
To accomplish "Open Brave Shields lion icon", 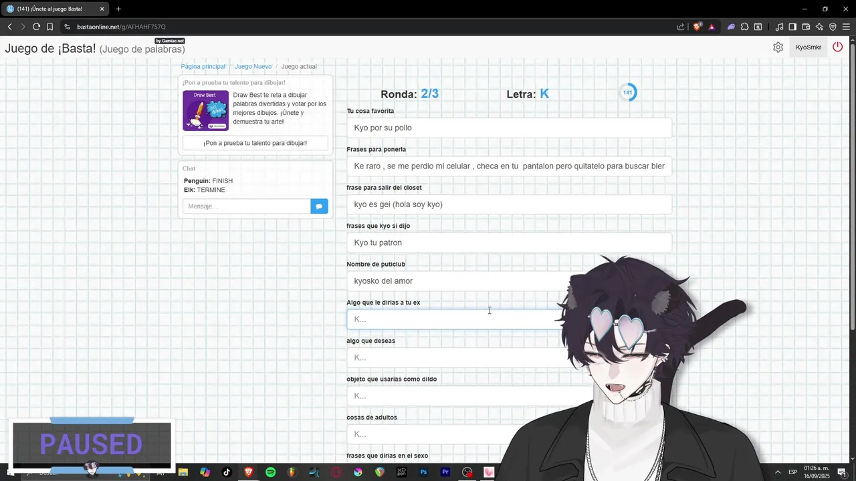I will tap(697, 27).
